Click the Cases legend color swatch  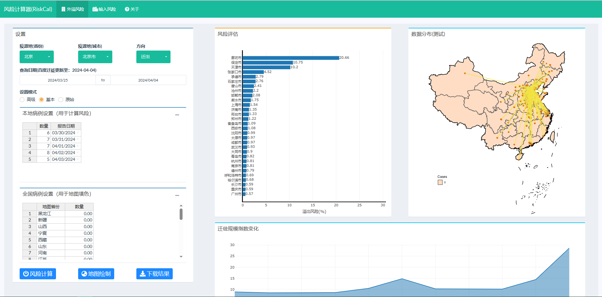tap(440, 182)
